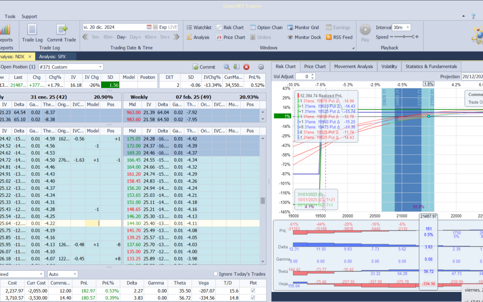Open the Option Chain window
Screen dimensions: 483x302
(x=266, y=27)
